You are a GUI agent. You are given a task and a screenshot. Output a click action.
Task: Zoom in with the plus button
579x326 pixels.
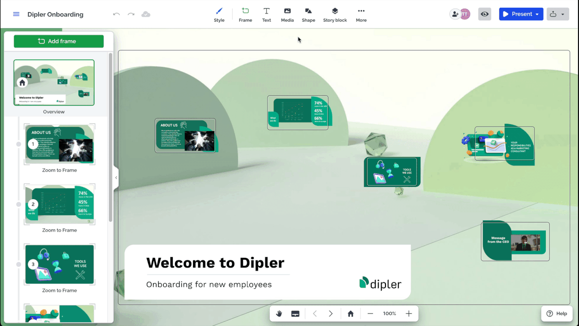(x=409, y=313)
